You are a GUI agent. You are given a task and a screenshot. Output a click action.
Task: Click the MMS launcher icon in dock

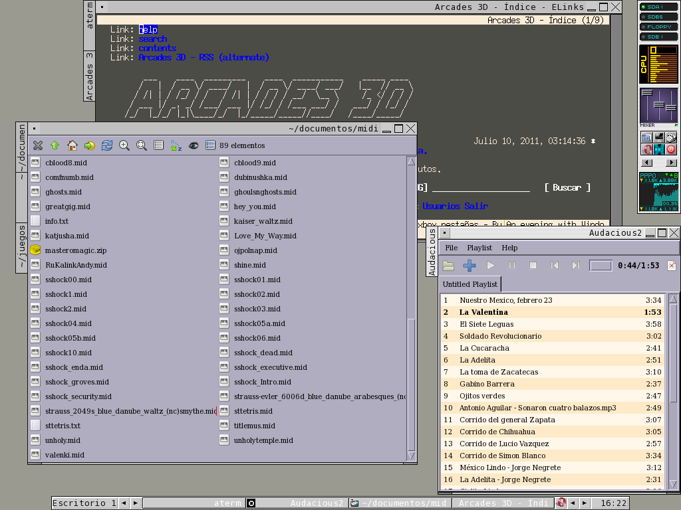tap(659, 149)
